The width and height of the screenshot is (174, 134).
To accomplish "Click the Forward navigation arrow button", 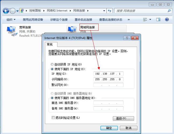I will [13, 11].
